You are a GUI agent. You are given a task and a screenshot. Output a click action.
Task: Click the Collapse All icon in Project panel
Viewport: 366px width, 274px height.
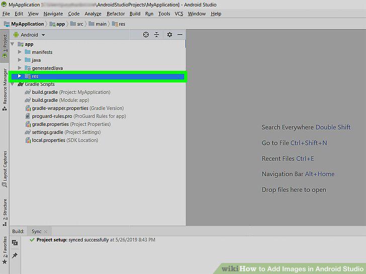157,35
